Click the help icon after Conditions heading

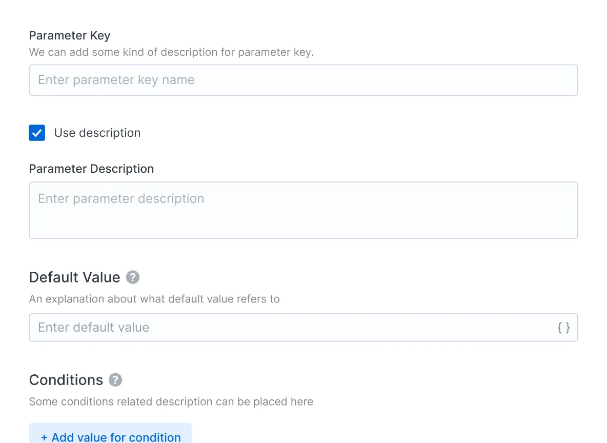116,380
